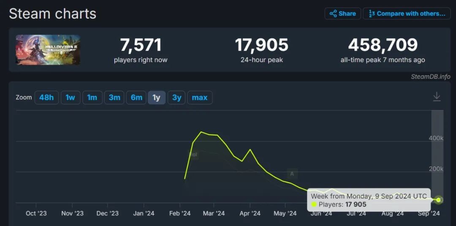Click 'Week from Monday, 9 Sep 2024 UTC' text
The width and height of the screenshot is (456, 226).
[x=369, y=196]
